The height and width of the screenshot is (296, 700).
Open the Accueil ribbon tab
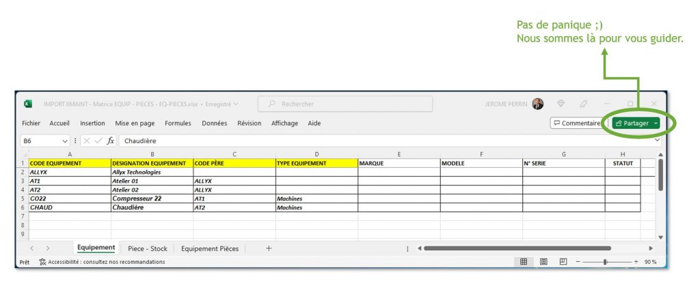click(59, 123)
